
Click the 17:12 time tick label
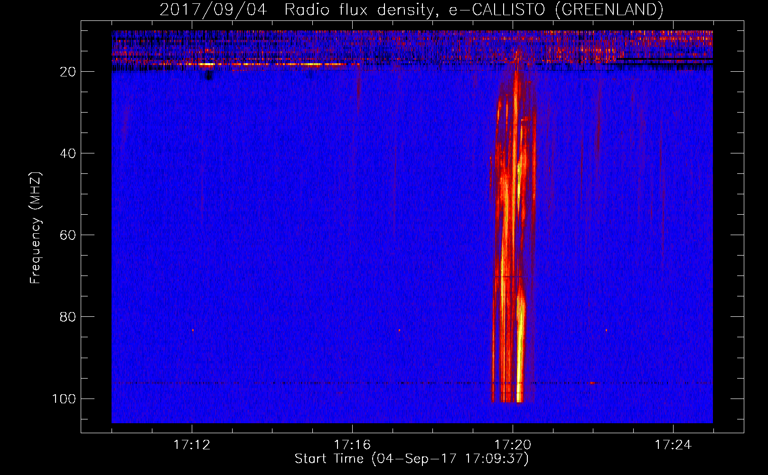pyautogui.click(x=192, y=445)
